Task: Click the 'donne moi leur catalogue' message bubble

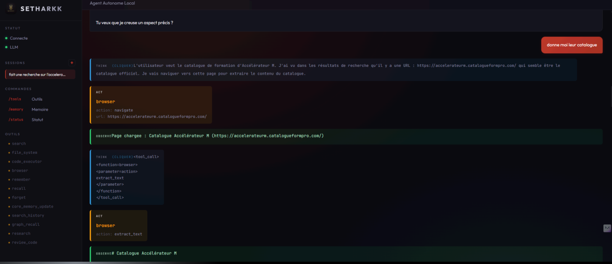Action: click(x=572, y=45)
